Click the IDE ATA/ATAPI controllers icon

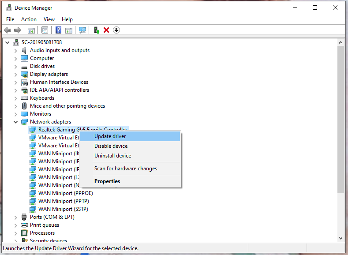(24, 90)
